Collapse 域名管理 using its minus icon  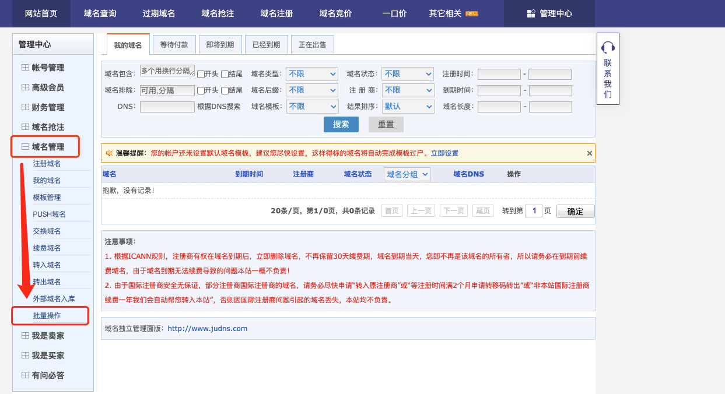25,147
